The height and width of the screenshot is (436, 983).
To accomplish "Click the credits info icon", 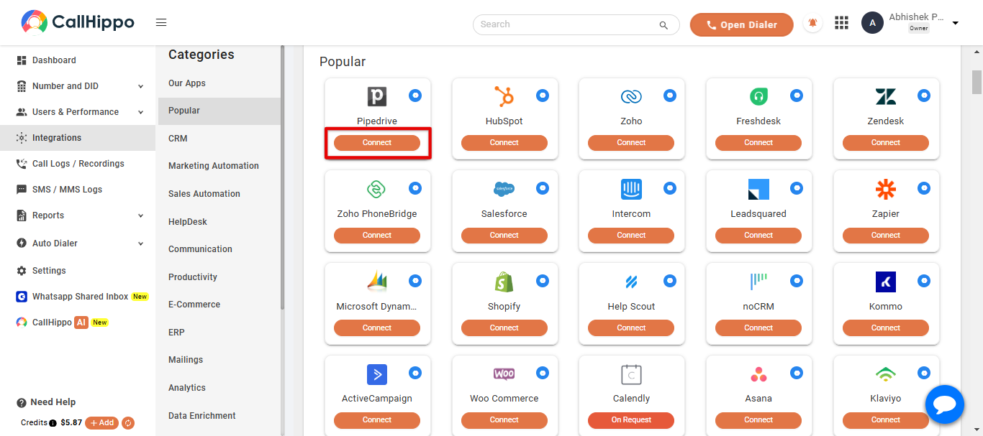I will coord(53,423).
